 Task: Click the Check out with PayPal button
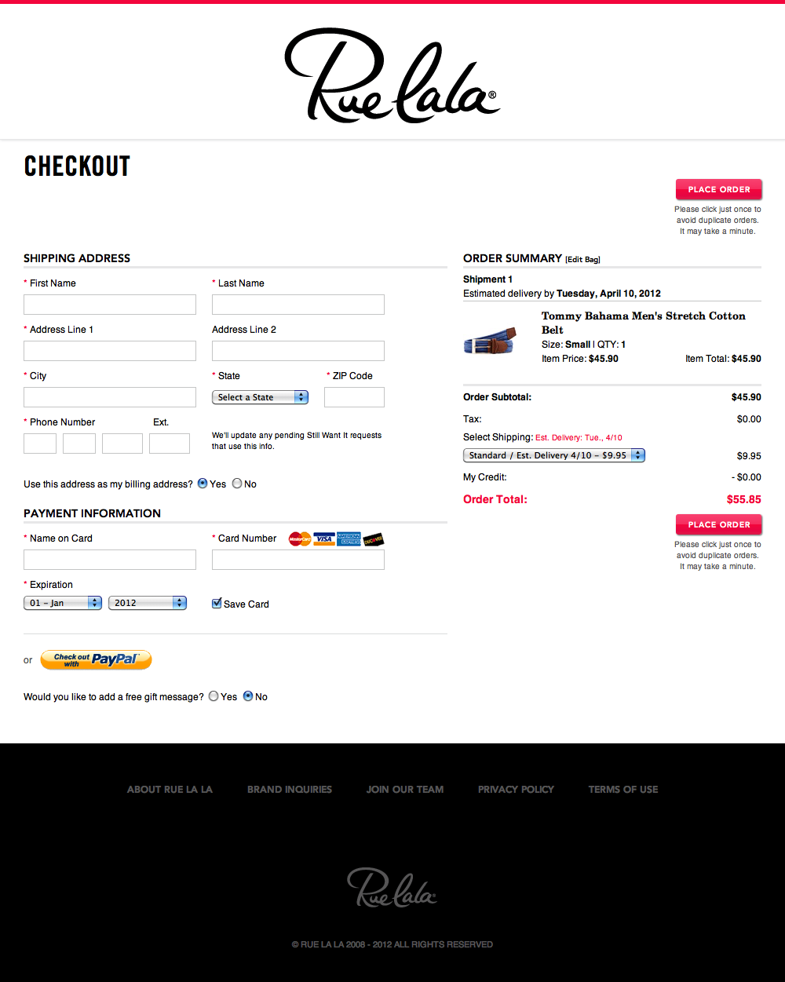coord(96,659)
